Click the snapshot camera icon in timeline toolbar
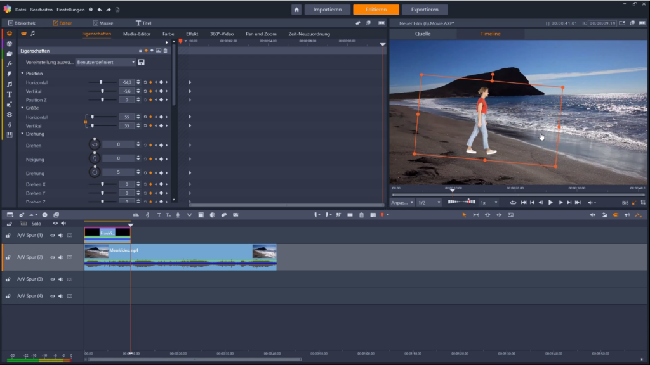650x365 pixels. tap(373, 215)
